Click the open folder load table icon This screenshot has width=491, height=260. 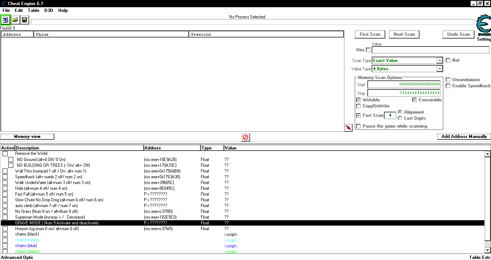[15, 20]
